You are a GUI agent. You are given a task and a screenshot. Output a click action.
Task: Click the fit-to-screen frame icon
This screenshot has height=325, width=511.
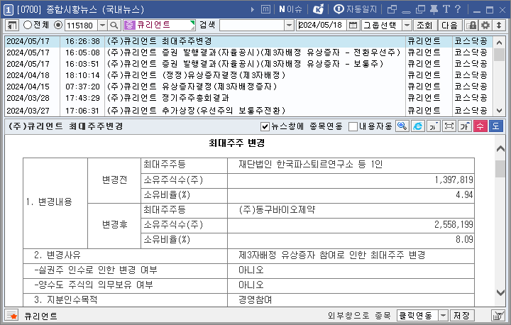click(x=449, y=126)
